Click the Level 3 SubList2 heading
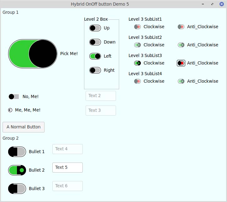Screen dimensions: 227x202 [x=145, y=38]
